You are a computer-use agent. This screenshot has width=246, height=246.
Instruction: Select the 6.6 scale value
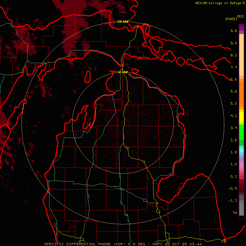pyautogui.click(x=234, y=79)
